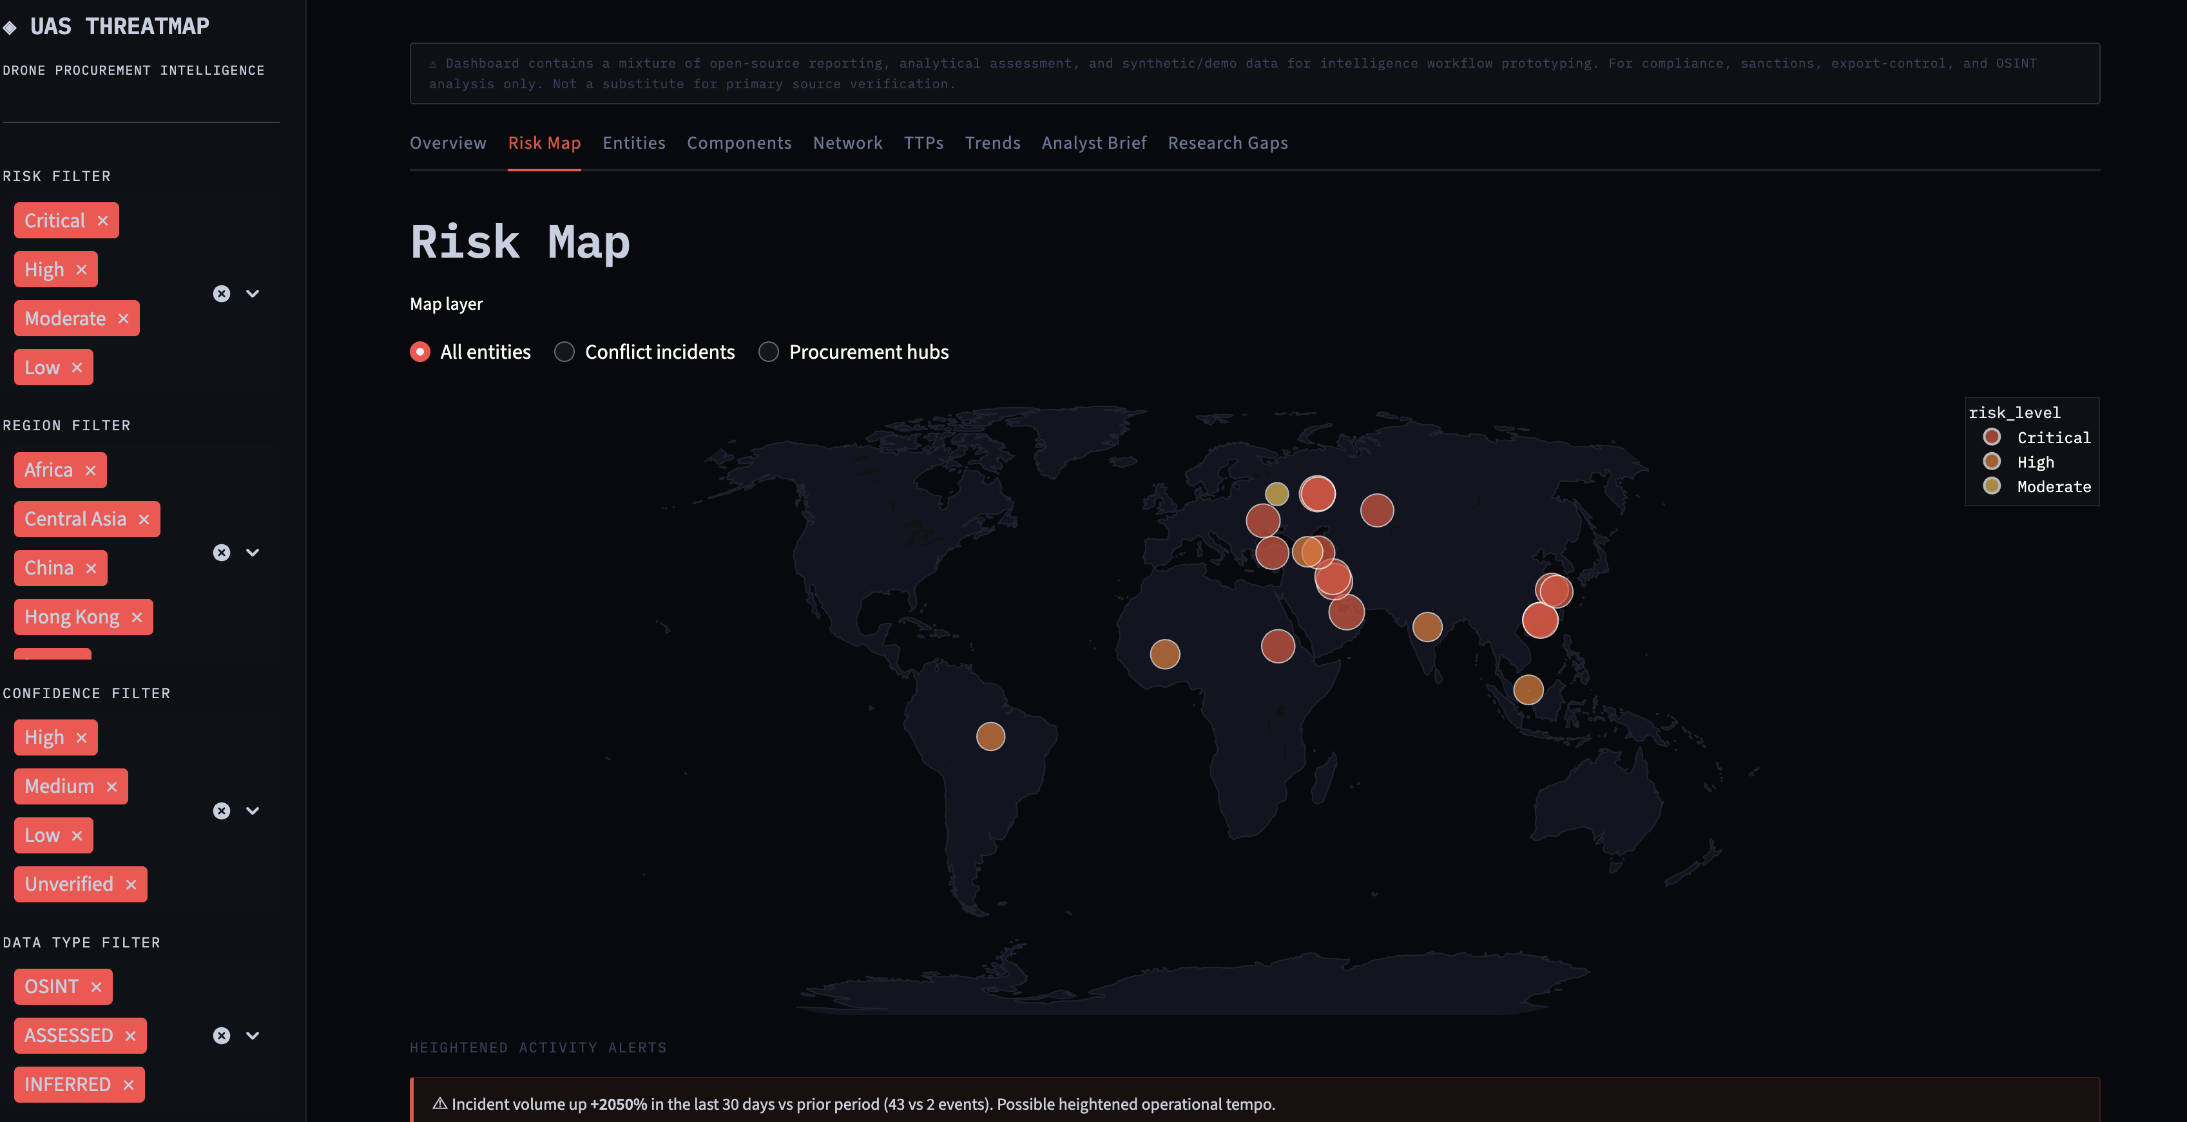Open the Overview tab

448,144
